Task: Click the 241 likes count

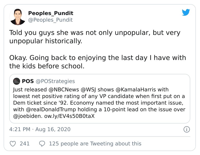Action: (x=24, y=144)
